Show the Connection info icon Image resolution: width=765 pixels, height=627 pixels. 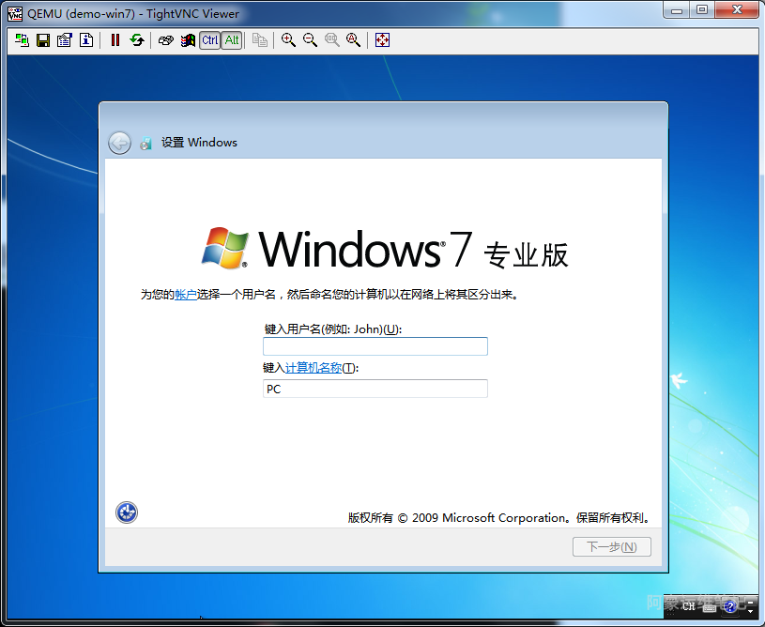pos(85,40)
